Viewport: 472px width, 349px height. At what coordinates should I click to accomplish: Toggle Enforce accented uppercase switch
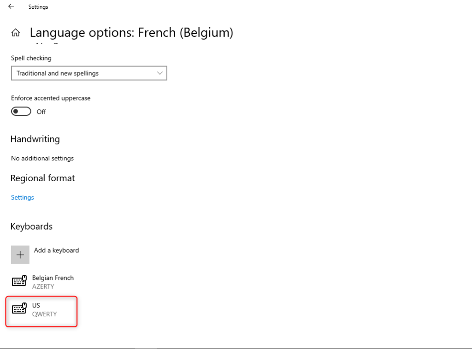click(21, 112)
